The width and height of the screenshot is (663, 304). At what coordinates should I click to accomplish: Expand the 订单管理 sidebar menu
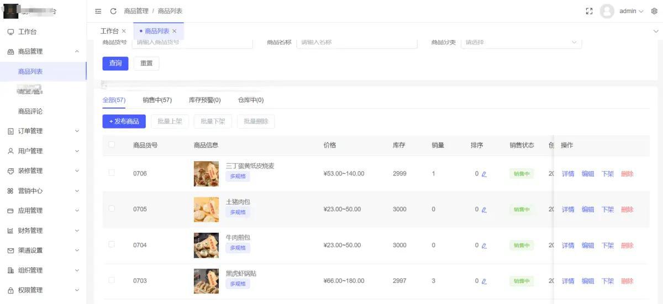[x=43, y=131]
